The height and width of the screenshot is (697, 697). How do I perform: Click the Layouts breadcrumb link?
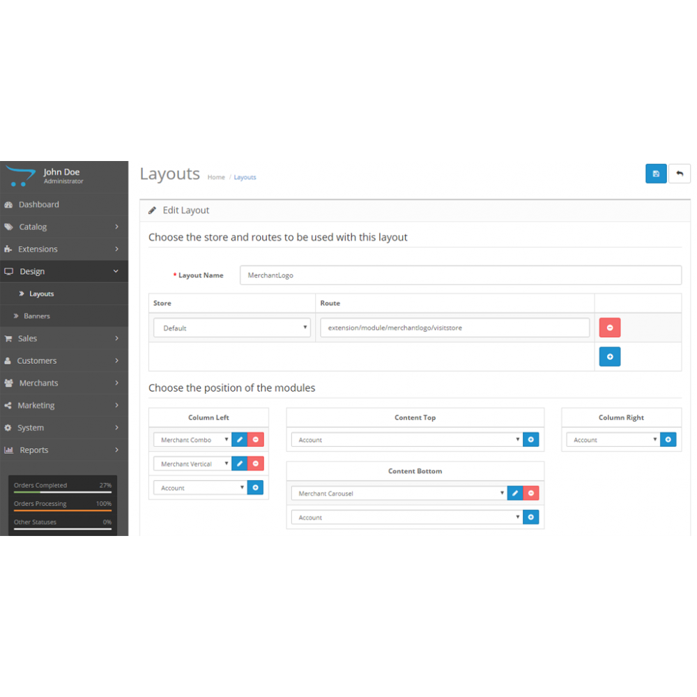[x=245, y=177]
